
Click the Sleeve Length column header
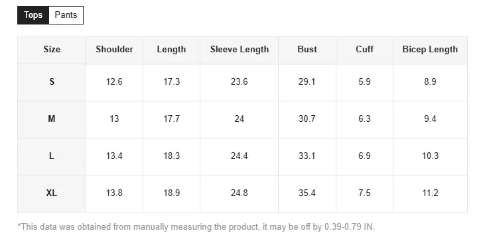[240, 50]
